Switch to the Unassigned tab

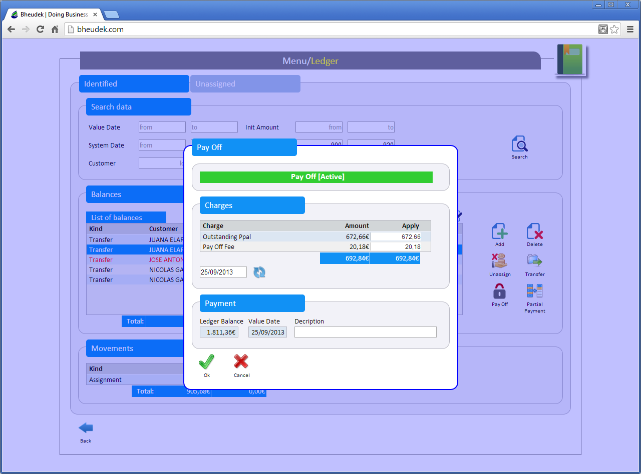coord(245,84)
